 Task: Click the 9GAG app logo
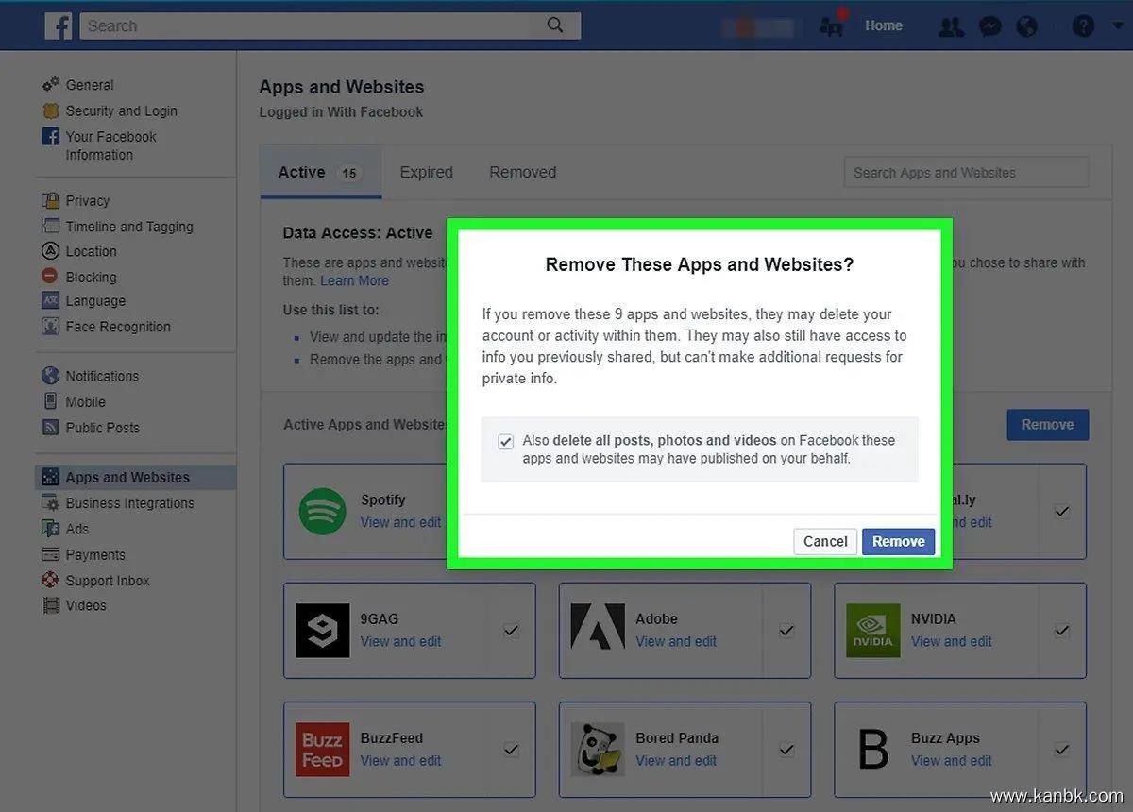(322, 630)
